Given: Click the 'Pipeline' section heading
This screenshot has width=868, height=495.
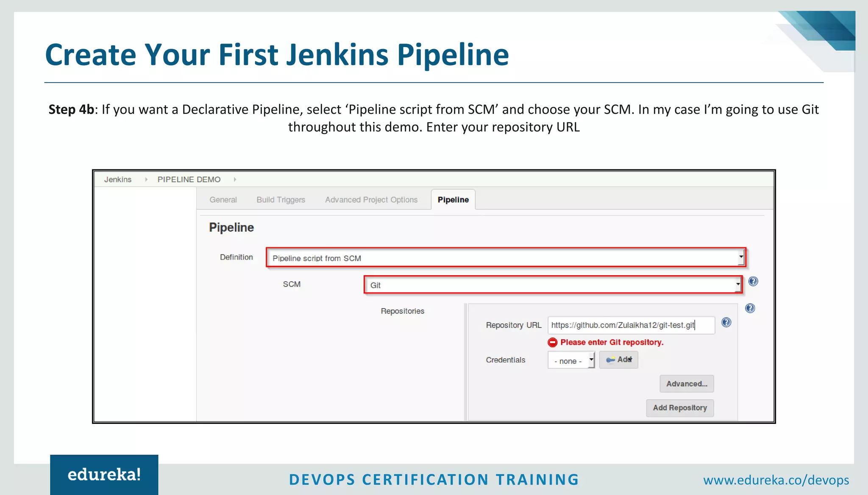Looking at the screenshot, I should click(231, 227).
